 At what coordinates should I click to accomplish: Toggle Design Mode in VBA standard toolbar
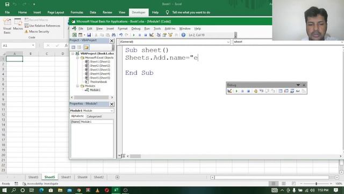tap(151, 35)
